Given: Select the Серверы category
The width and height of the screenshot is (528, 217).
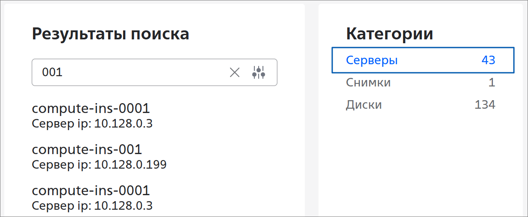Looking at the screenshot, I should (x=423, y=60).
